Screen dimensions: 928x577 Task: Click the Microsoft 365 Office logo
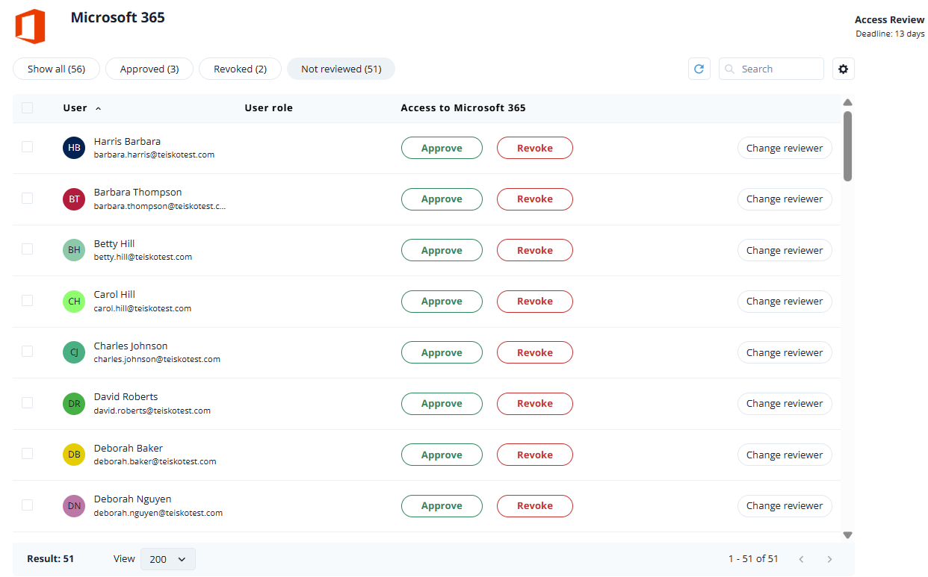[31, 27]
